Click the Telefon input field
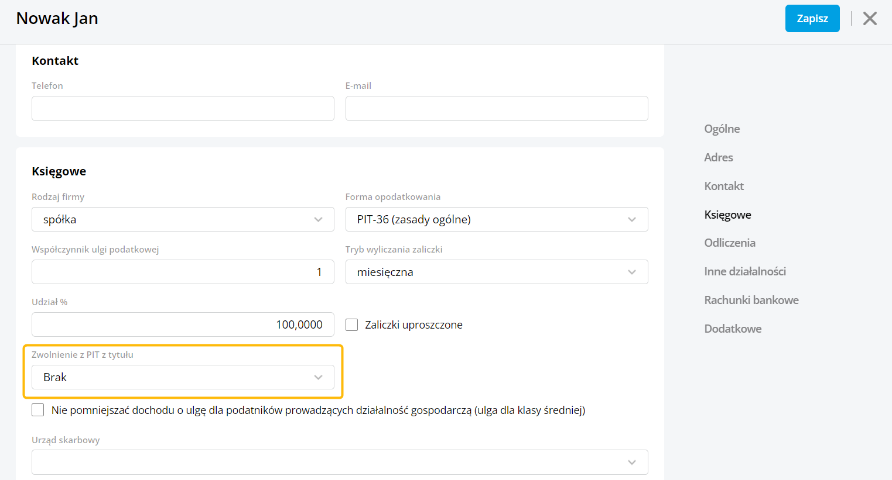Viewport: 892px width, 480px height. 183,109
